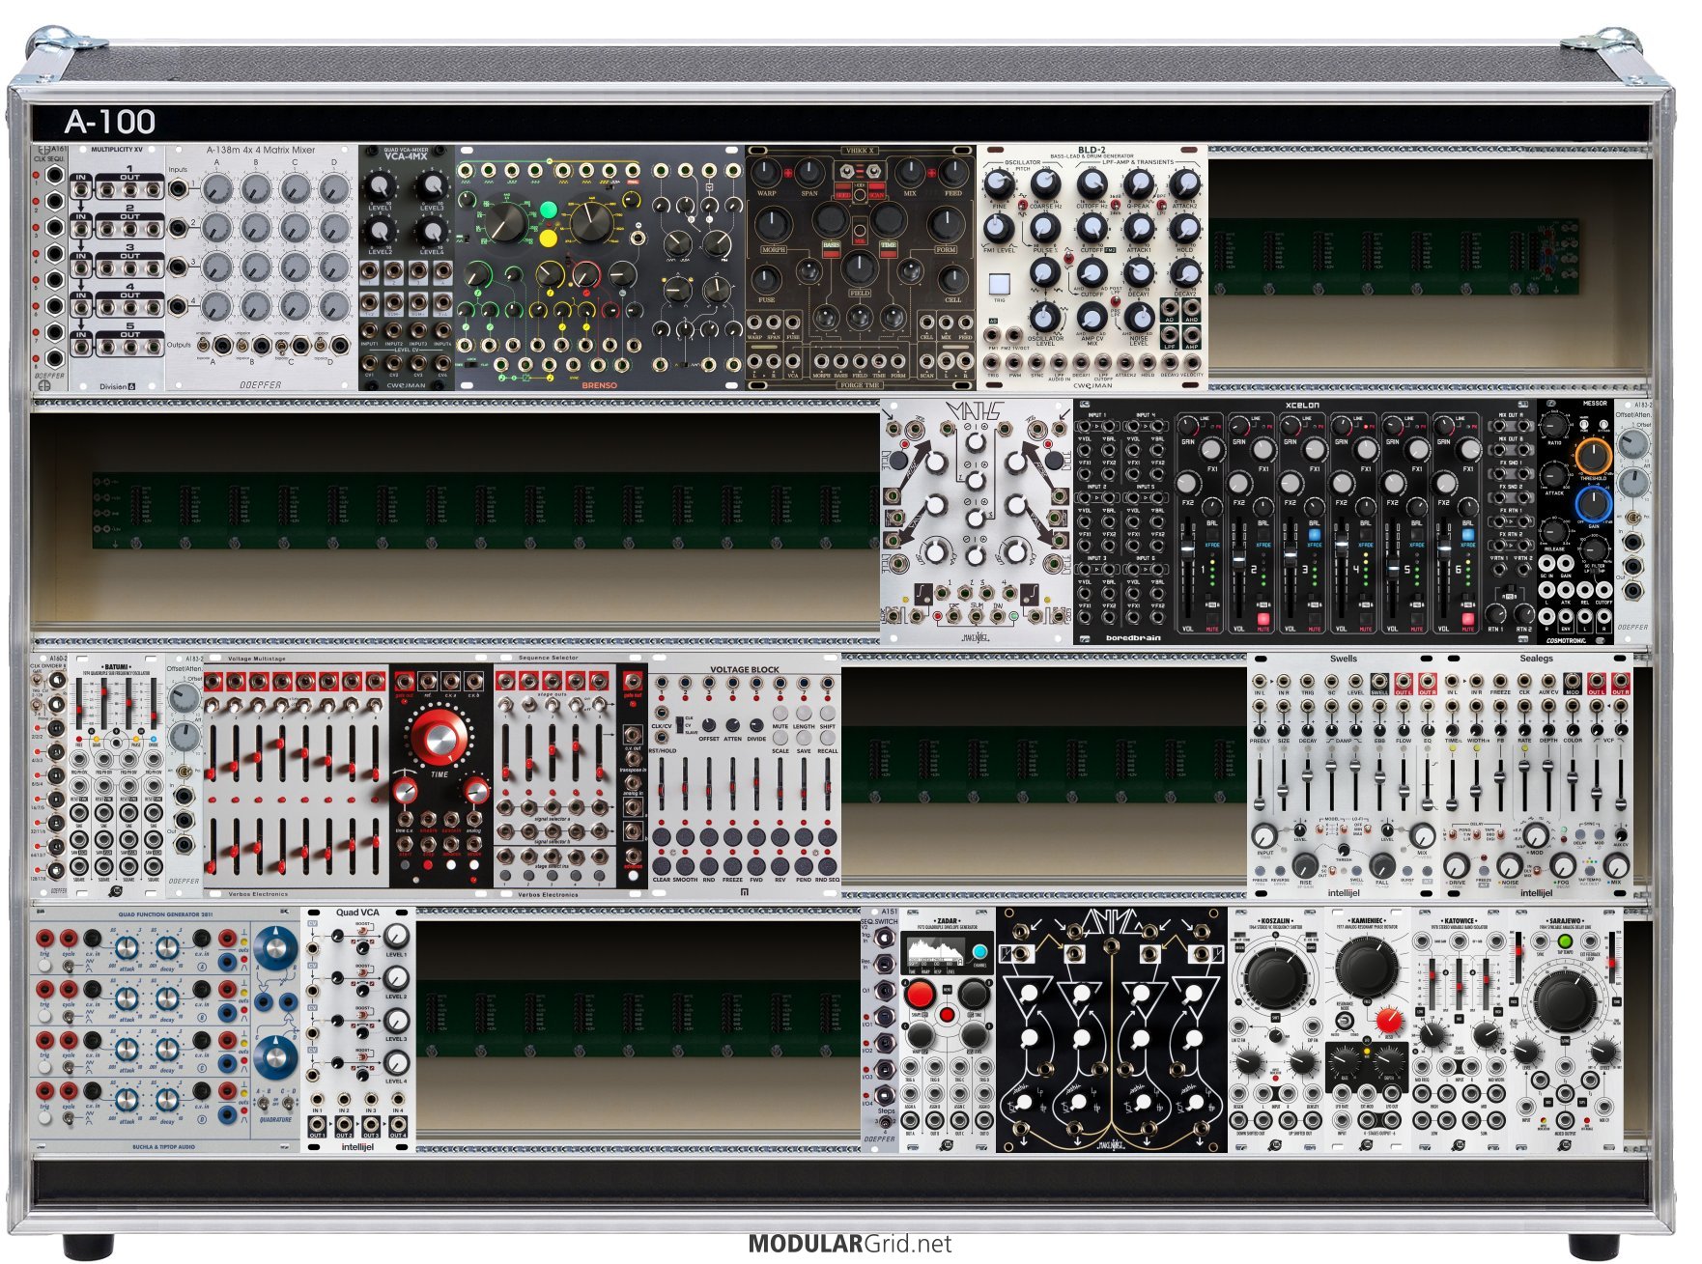Select the A-138m 4x4 Matrix Mixer module

coord(261,268)
